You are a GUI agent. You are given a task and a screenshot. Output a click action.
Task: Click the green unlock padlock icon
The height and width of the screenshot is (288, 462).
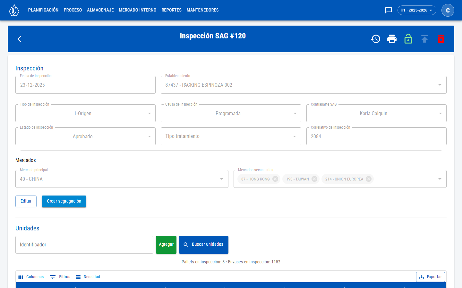pyautogui.click(x=408, y=39)
